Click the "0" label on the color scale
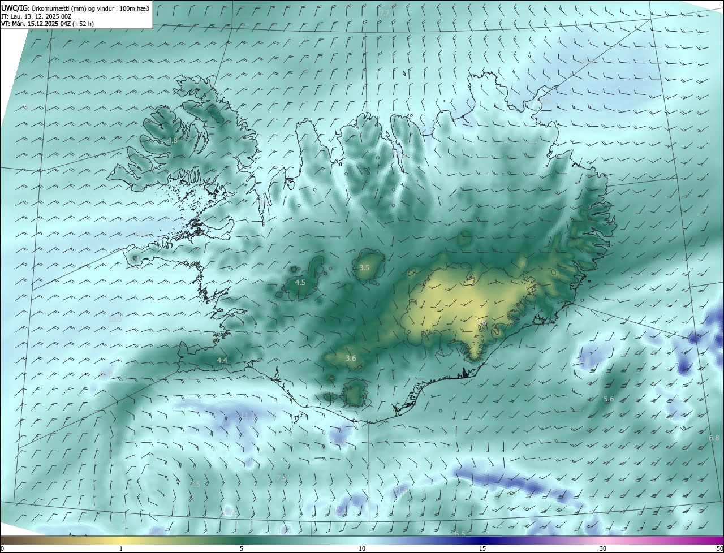Viewport: 724px width, 553px height. point(2,548)
